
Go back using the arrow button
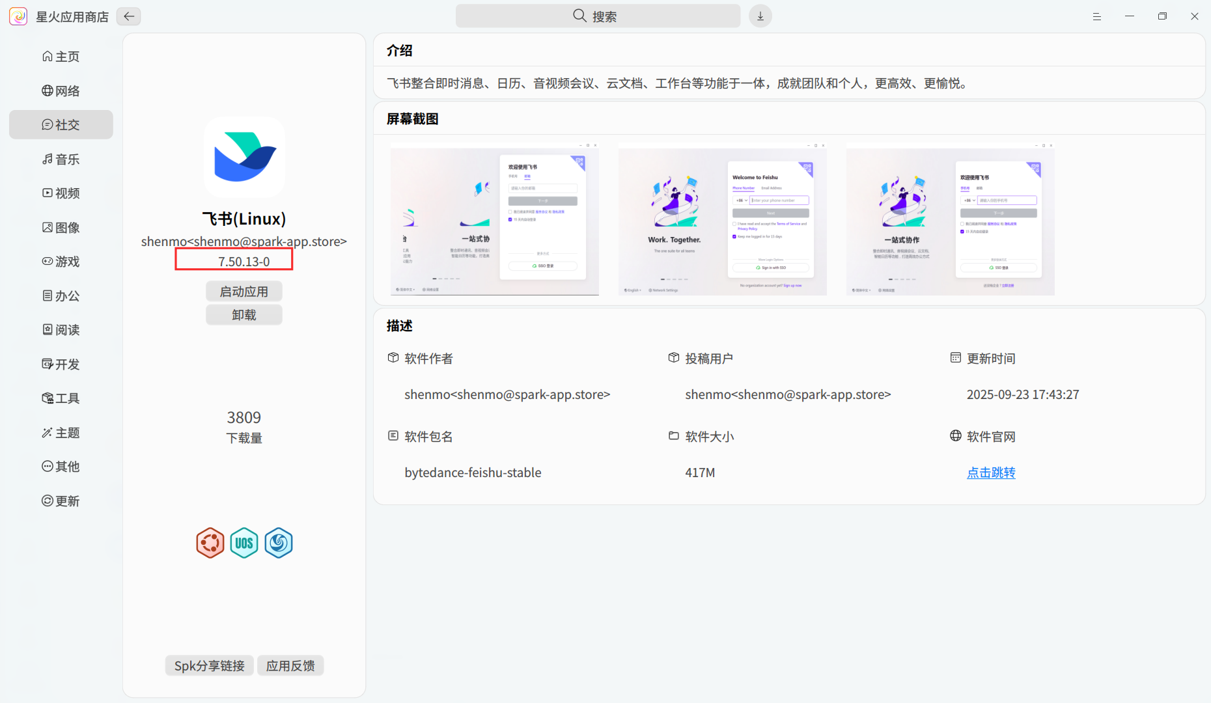pyautogui.click(x=129, y=16)
